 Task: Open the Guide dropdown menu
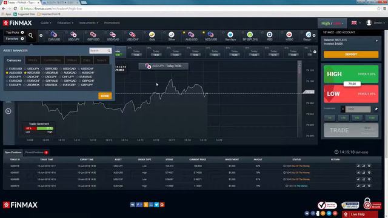[46, 23]
